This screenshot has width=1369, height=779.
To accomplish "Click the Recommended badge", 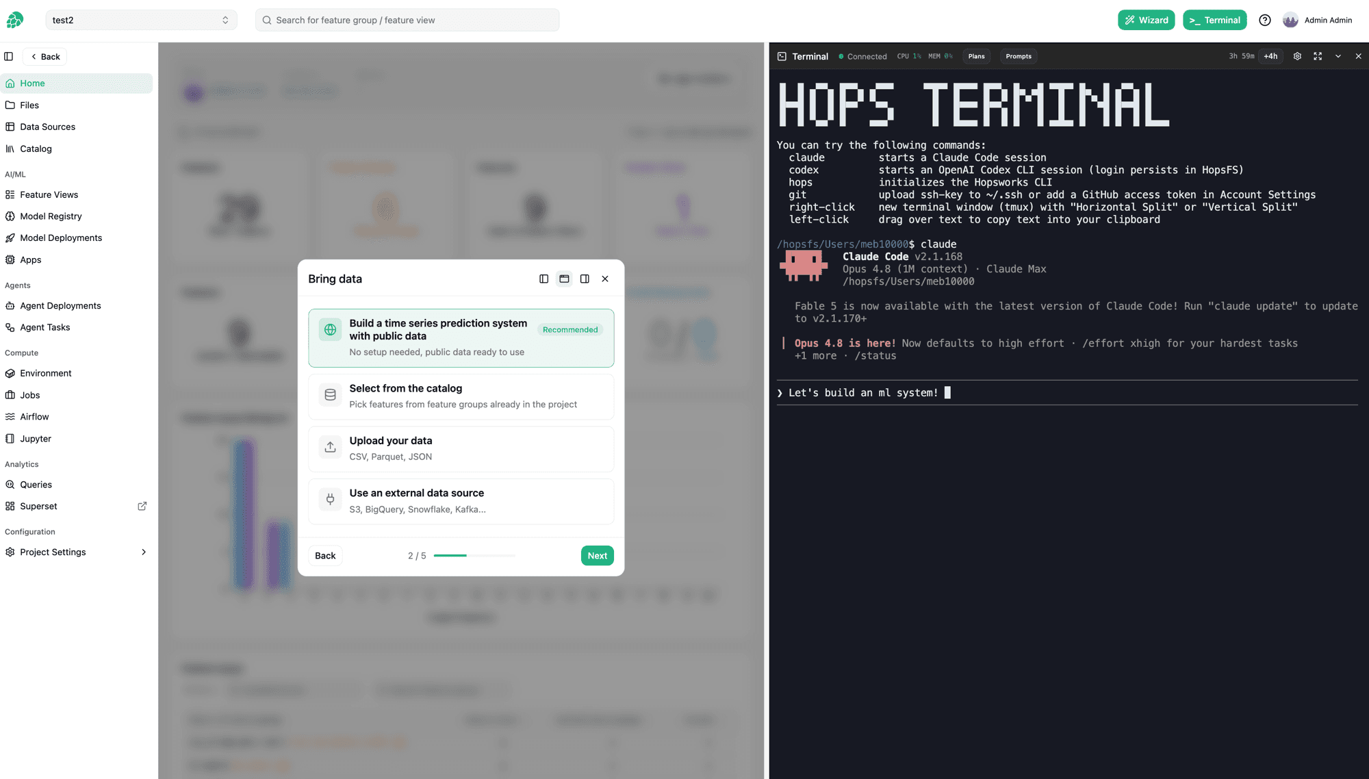I will coord(570,329).
